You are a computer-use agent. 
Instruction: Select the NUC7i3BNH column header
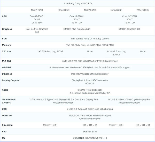pyautogui.click(x=116, y=10)
